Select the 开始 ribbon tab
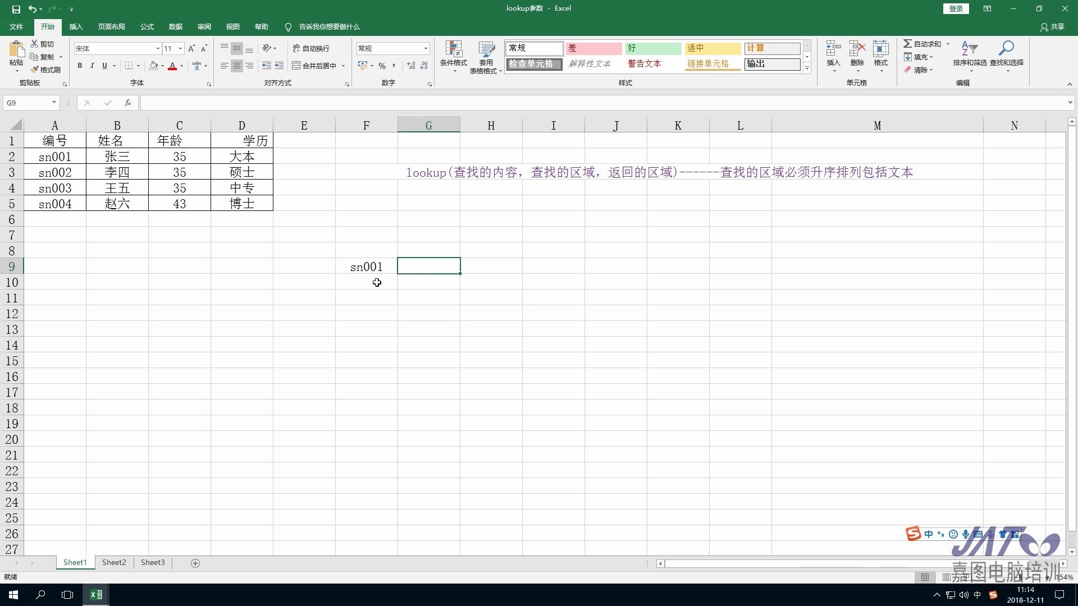The width and height of the screenshot is (1078, 606). coord(47,26)
